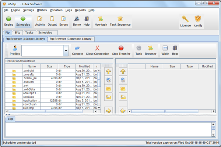The height and width of the screenshot is (147, 221).
Task: Click the Engine green status icon
Action: [x=8, y=19]
